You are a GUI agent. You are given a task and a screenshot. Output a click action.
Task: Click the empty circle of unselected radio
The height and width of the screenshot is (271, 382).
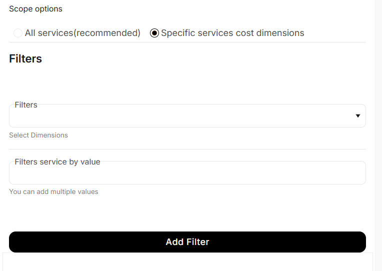[x=18, y=33]
